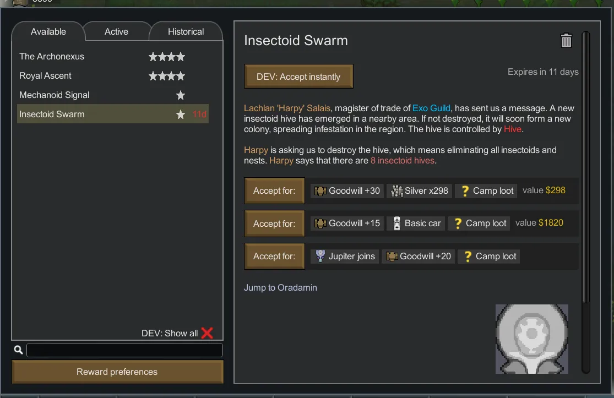The image size is (614, 398).
Task: Click the Silver x298 reward icon
Action: click(x=396, y=191)
